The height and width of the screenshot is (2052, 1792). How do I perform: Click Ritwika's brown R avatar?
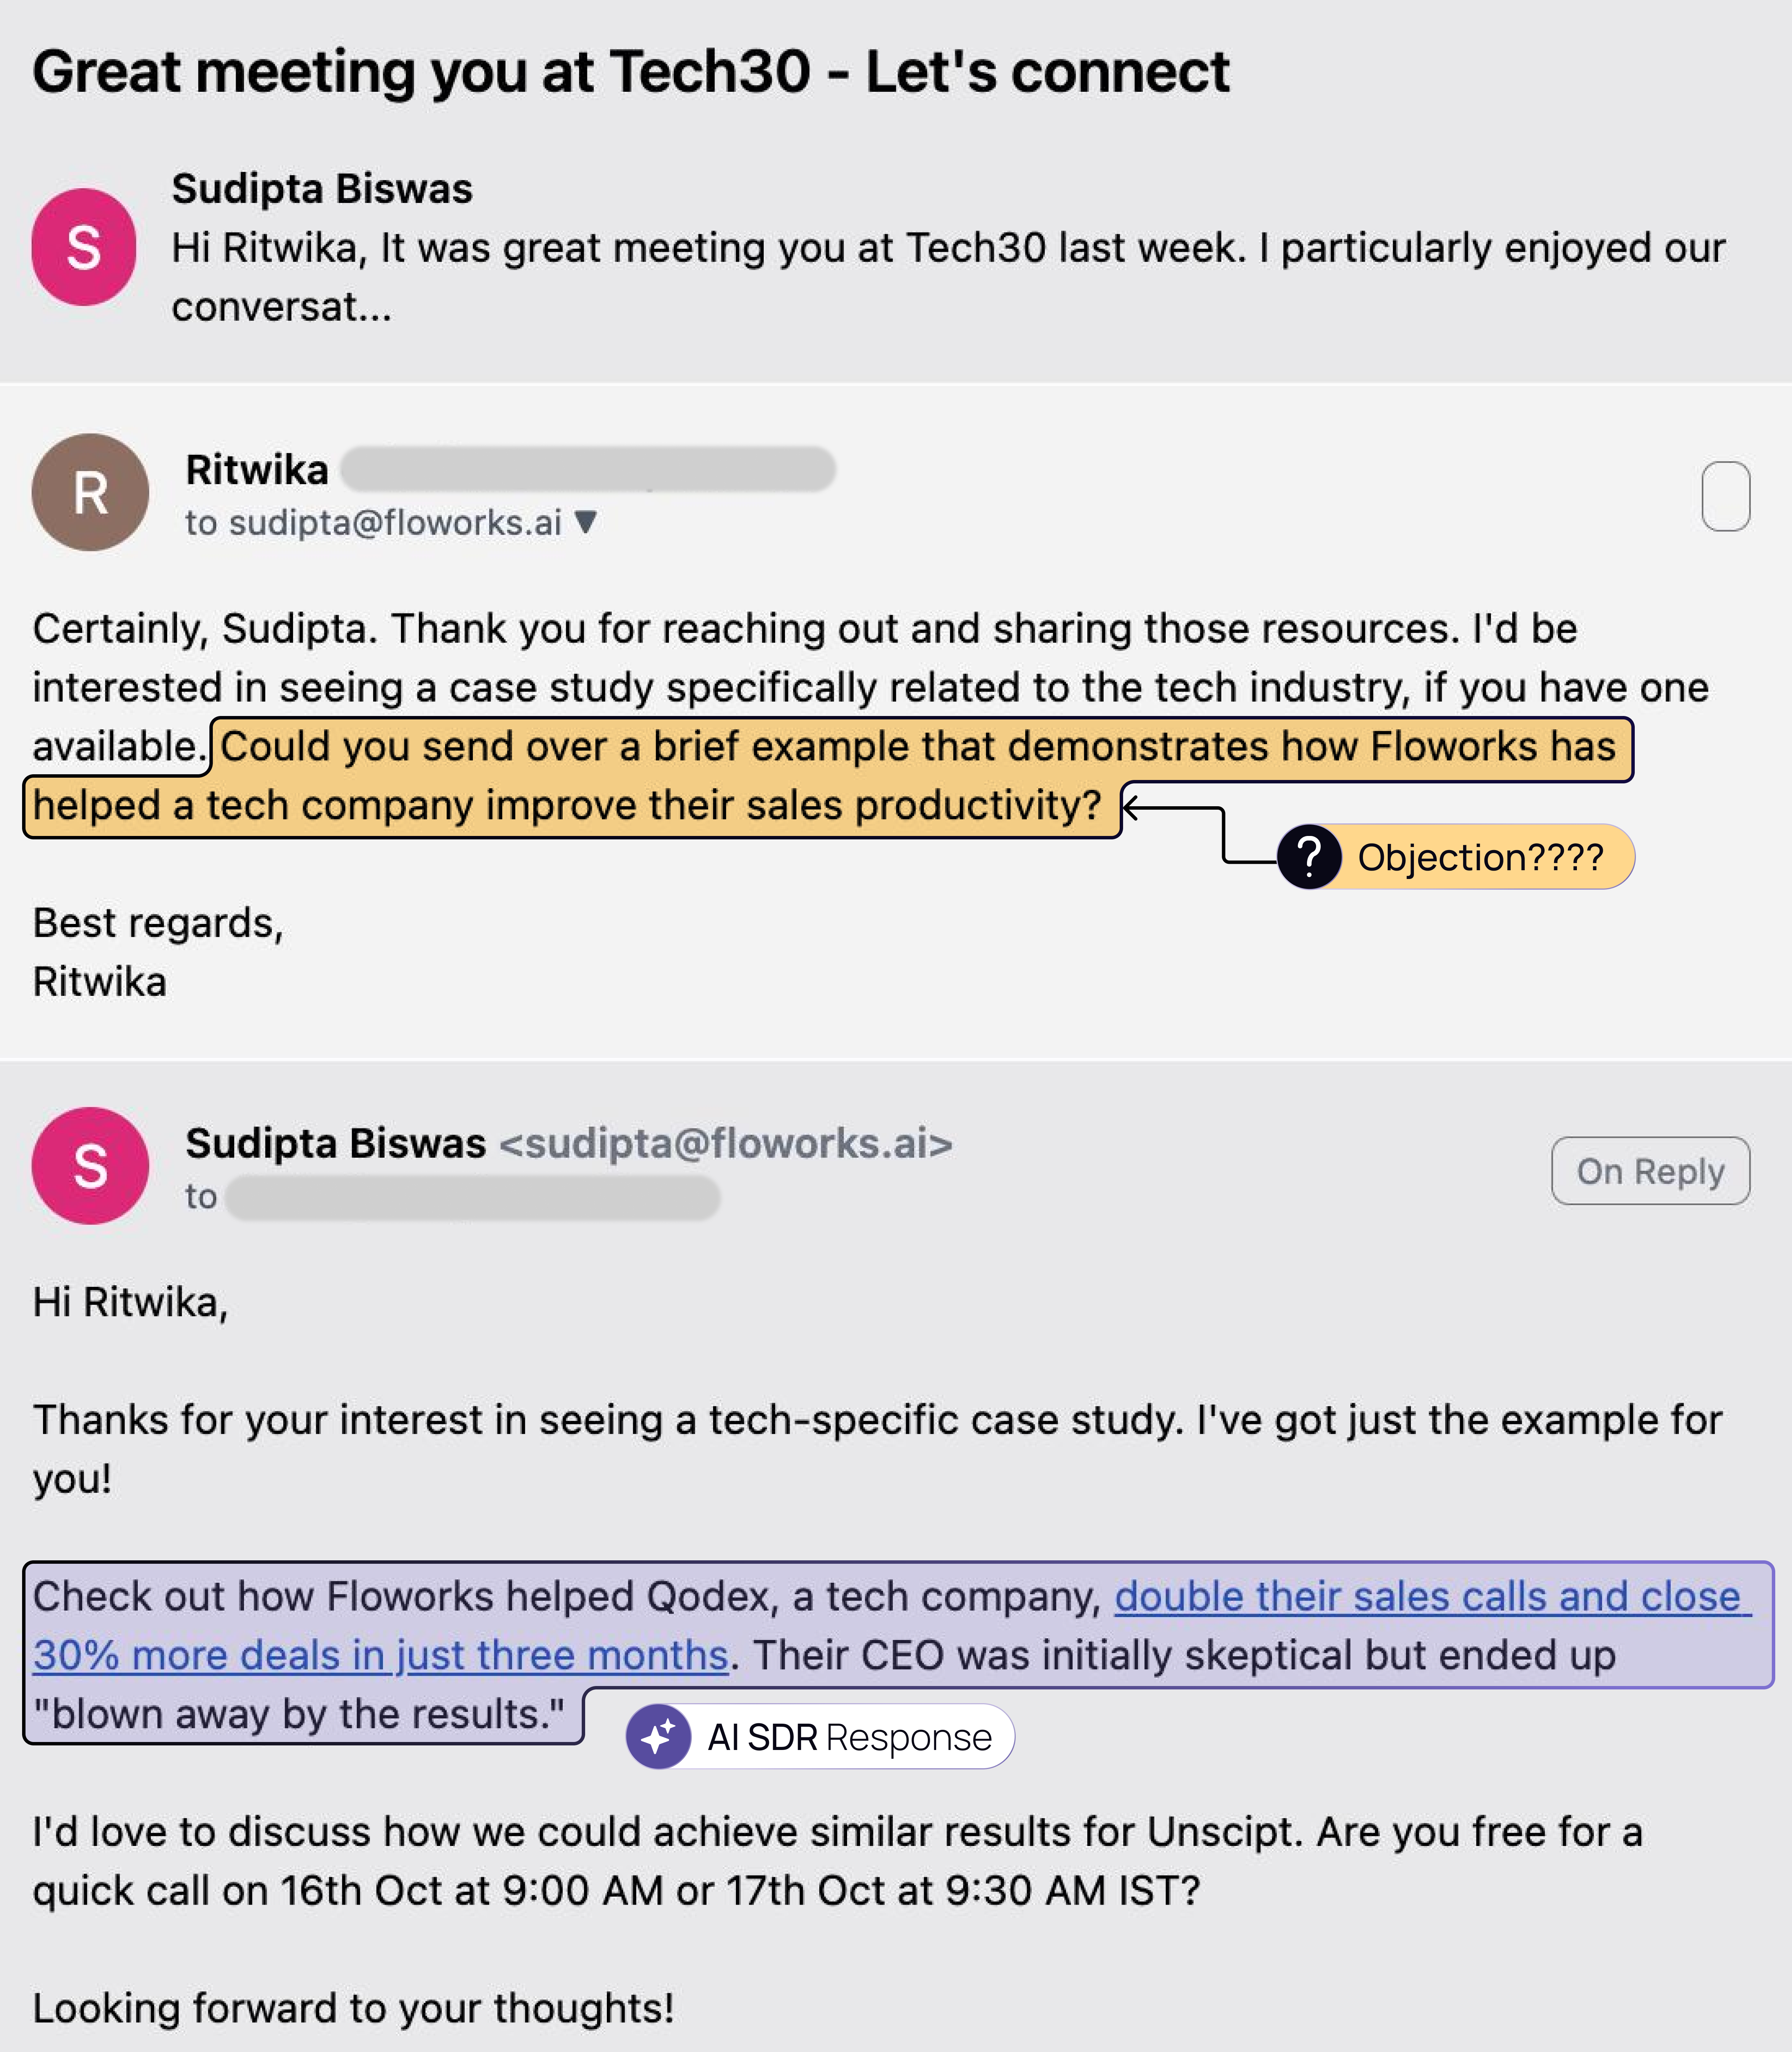90,492
